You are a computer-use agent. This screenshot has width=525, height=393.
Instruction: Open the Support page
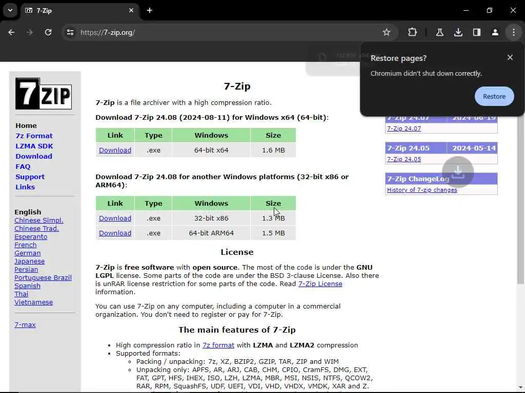[30, 177]
